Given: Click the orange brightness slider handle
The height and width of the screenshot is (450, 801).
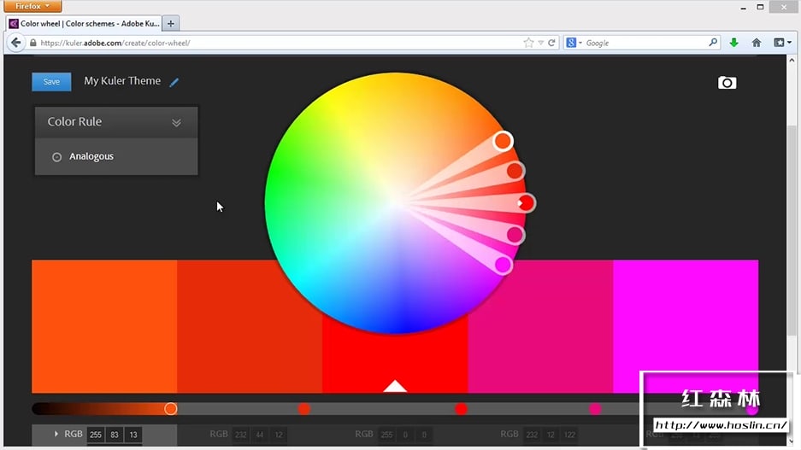Looking at the screenshot, I should (171, 409).
